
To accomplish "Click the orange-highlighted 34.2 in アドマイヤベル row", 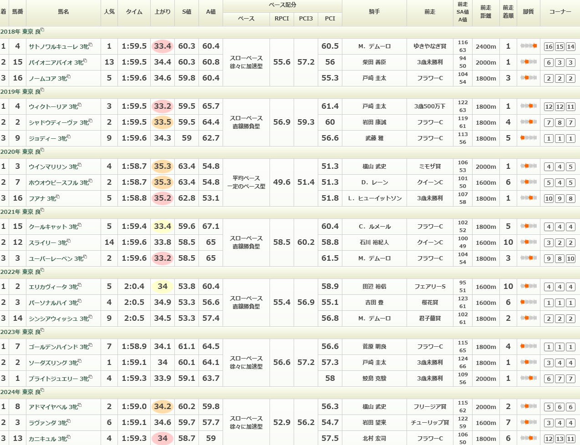I will point(163,406).
